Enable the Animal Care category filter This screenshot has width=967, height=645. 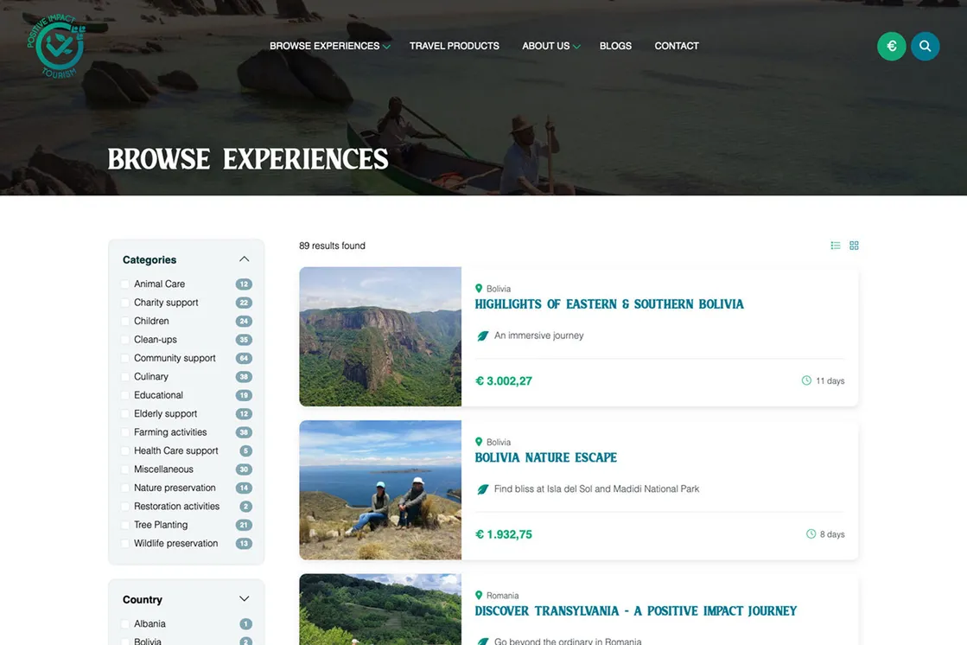coord(125,284)
